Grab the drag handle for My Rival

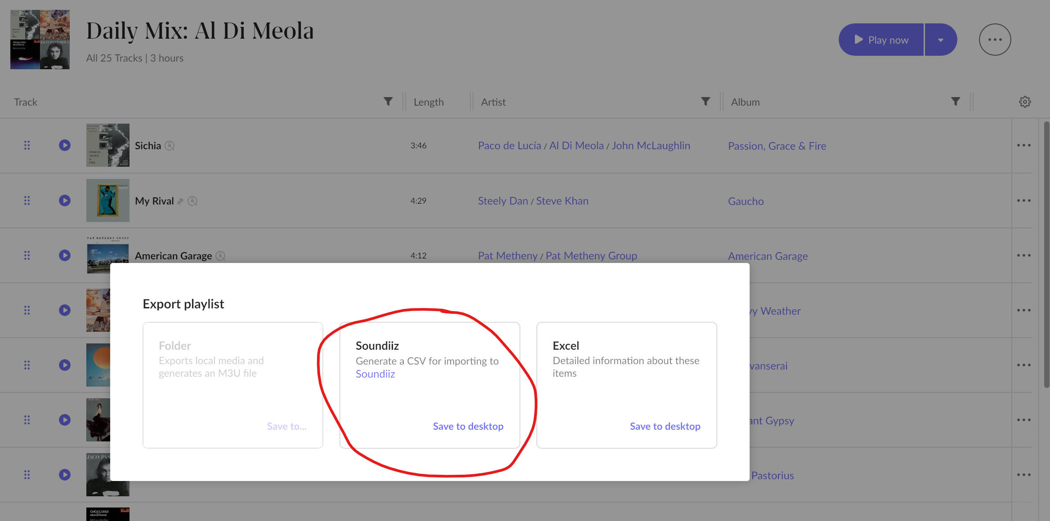coord(27,200)
